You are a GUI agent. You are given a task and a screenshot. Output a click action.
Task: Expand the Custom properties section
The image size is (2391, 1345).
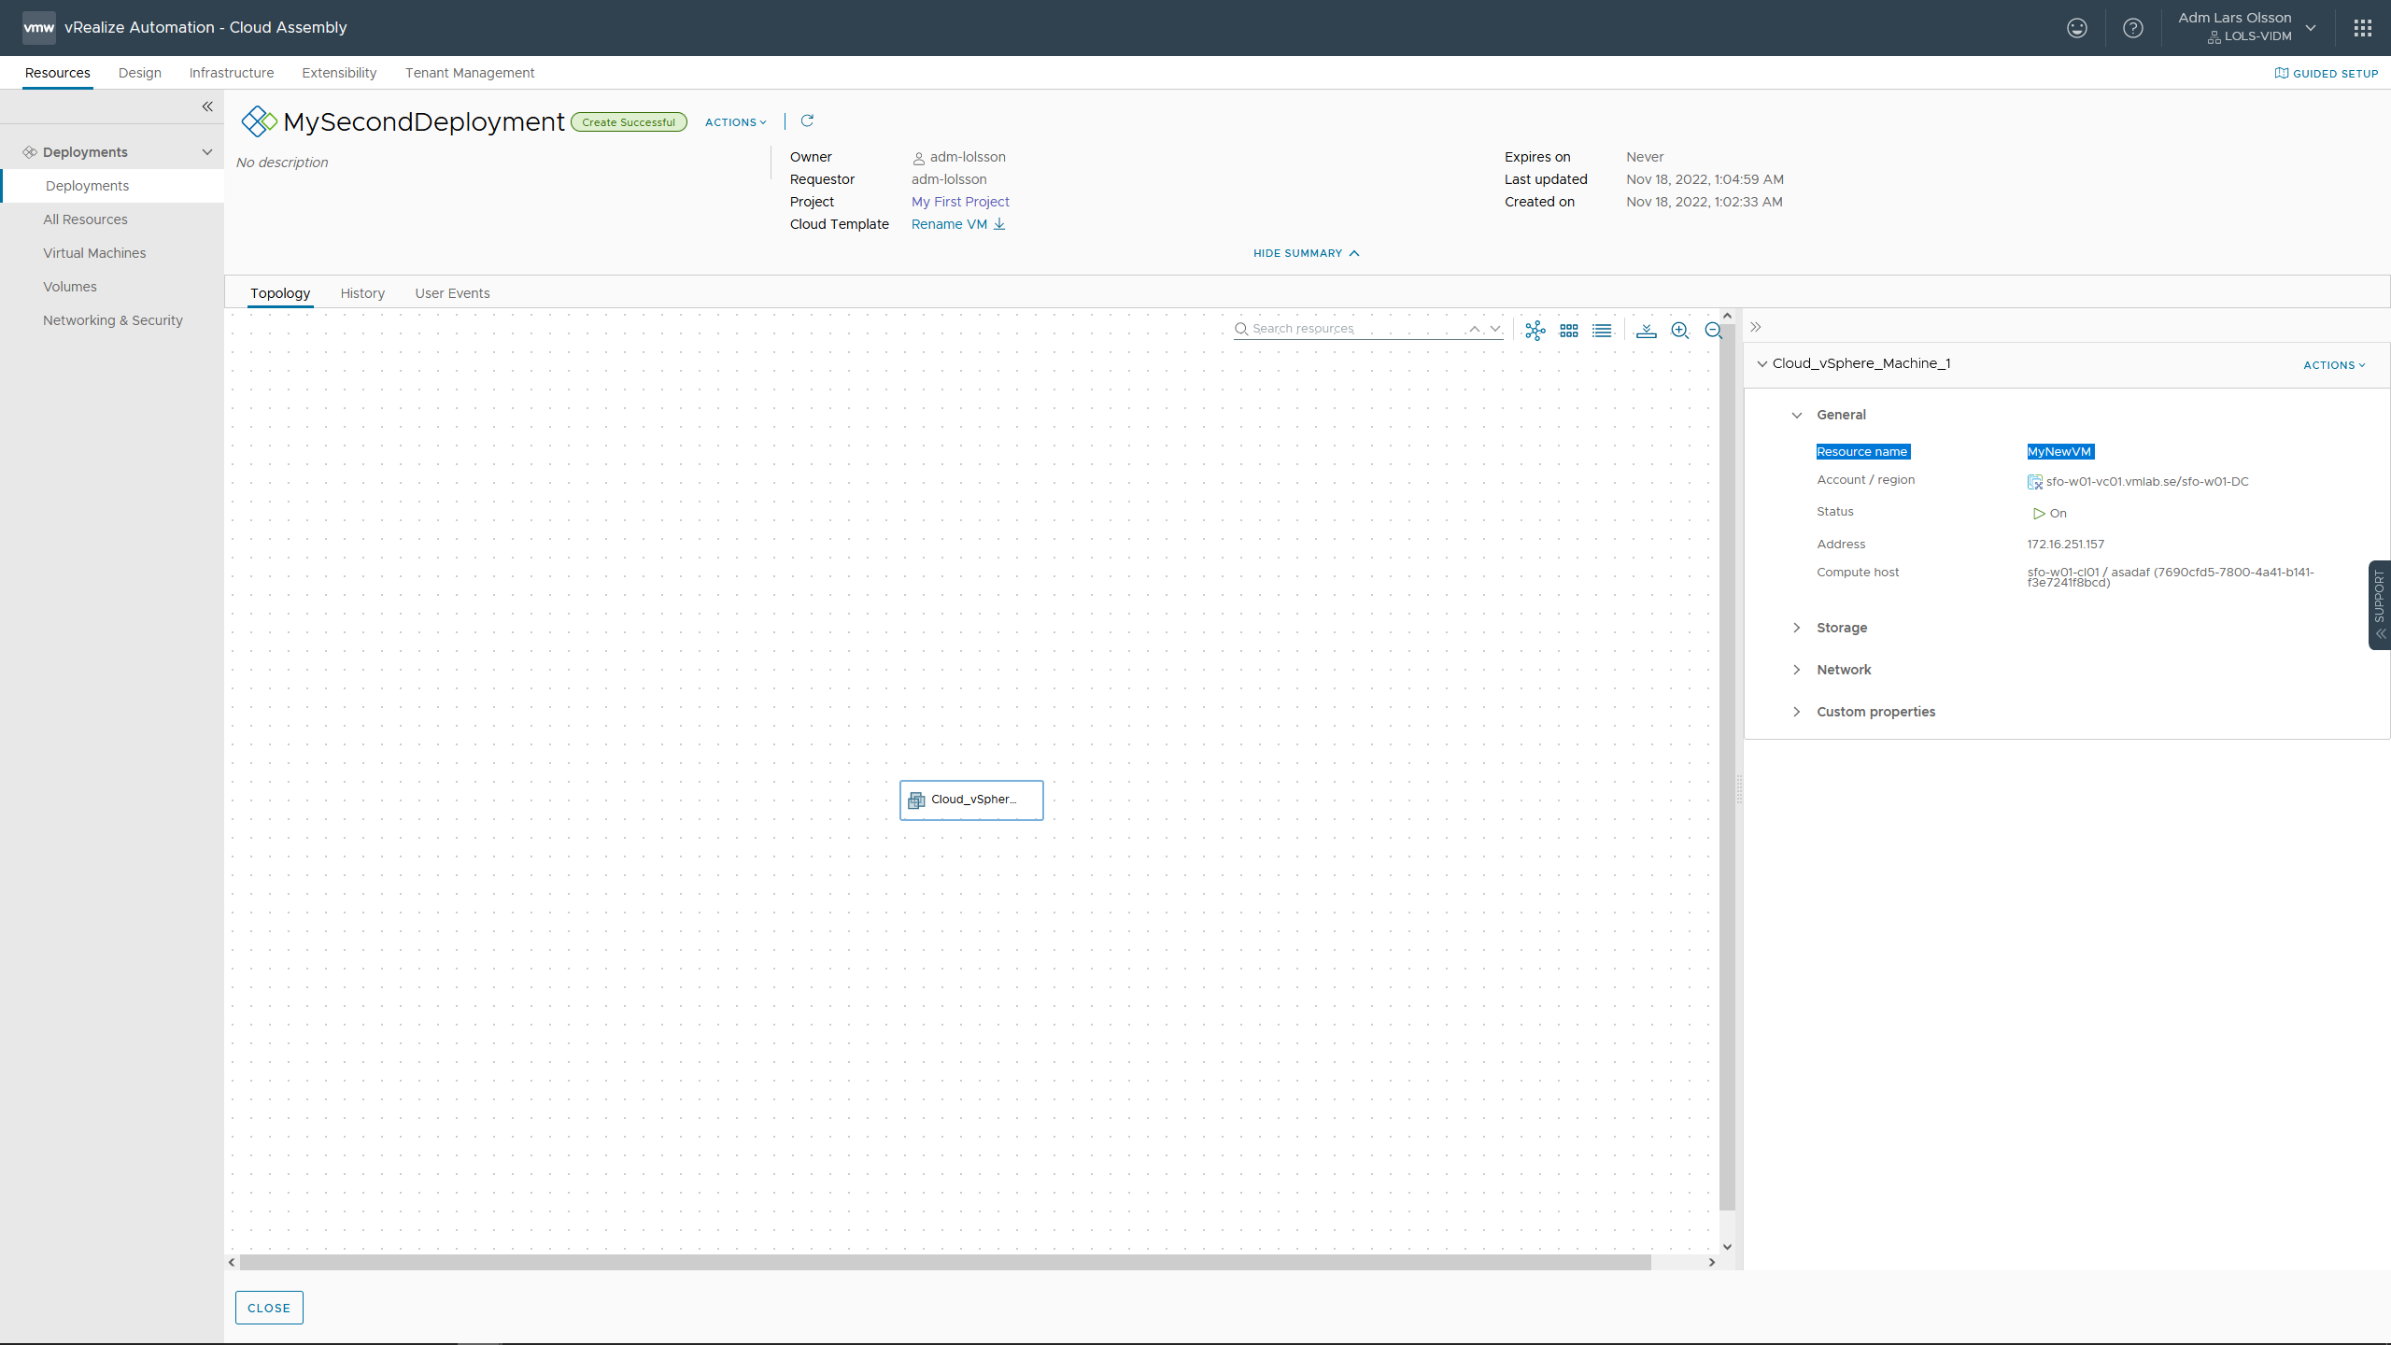click(x=1797, y=712)
